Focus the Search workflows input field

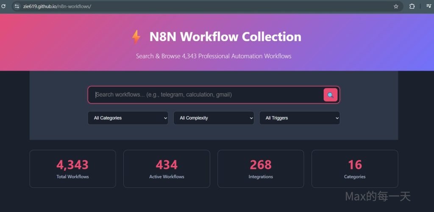pyautogui.click(x=208, y=95)
